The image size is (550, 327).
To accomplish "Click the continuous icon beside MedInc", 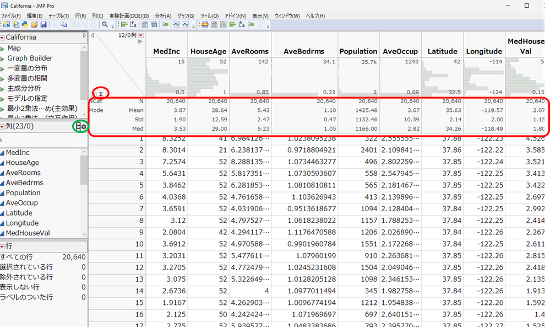I will 2,153.
